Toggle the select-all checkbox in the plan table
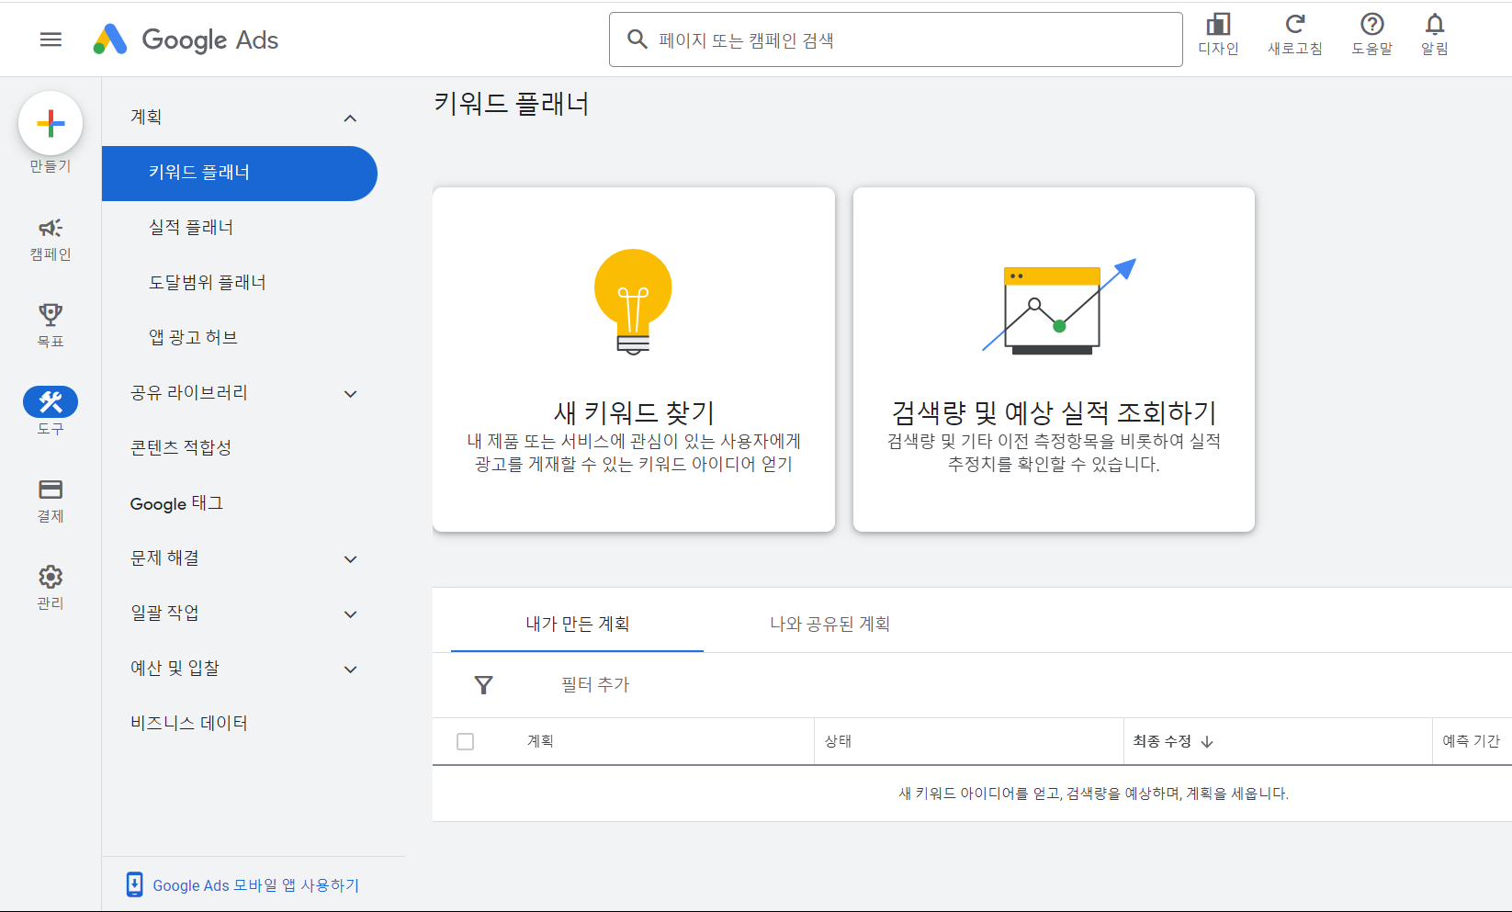Viewport: 1512px width, 912px height. click(x=466, y=741)
